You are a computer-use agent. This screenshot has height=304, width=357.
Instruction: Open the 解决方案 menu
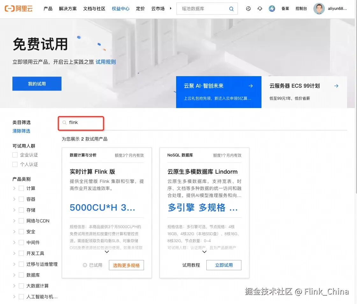[x=68, y=9]
